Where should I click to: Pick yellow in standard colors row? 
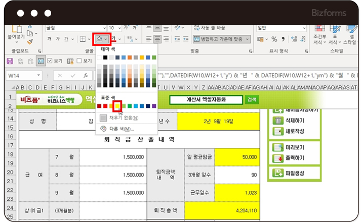(117, 106)
